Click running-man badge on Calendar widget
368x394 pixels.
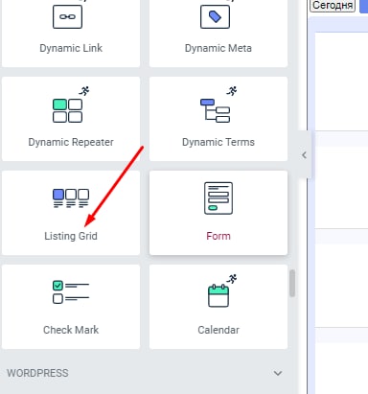point(232,279)
